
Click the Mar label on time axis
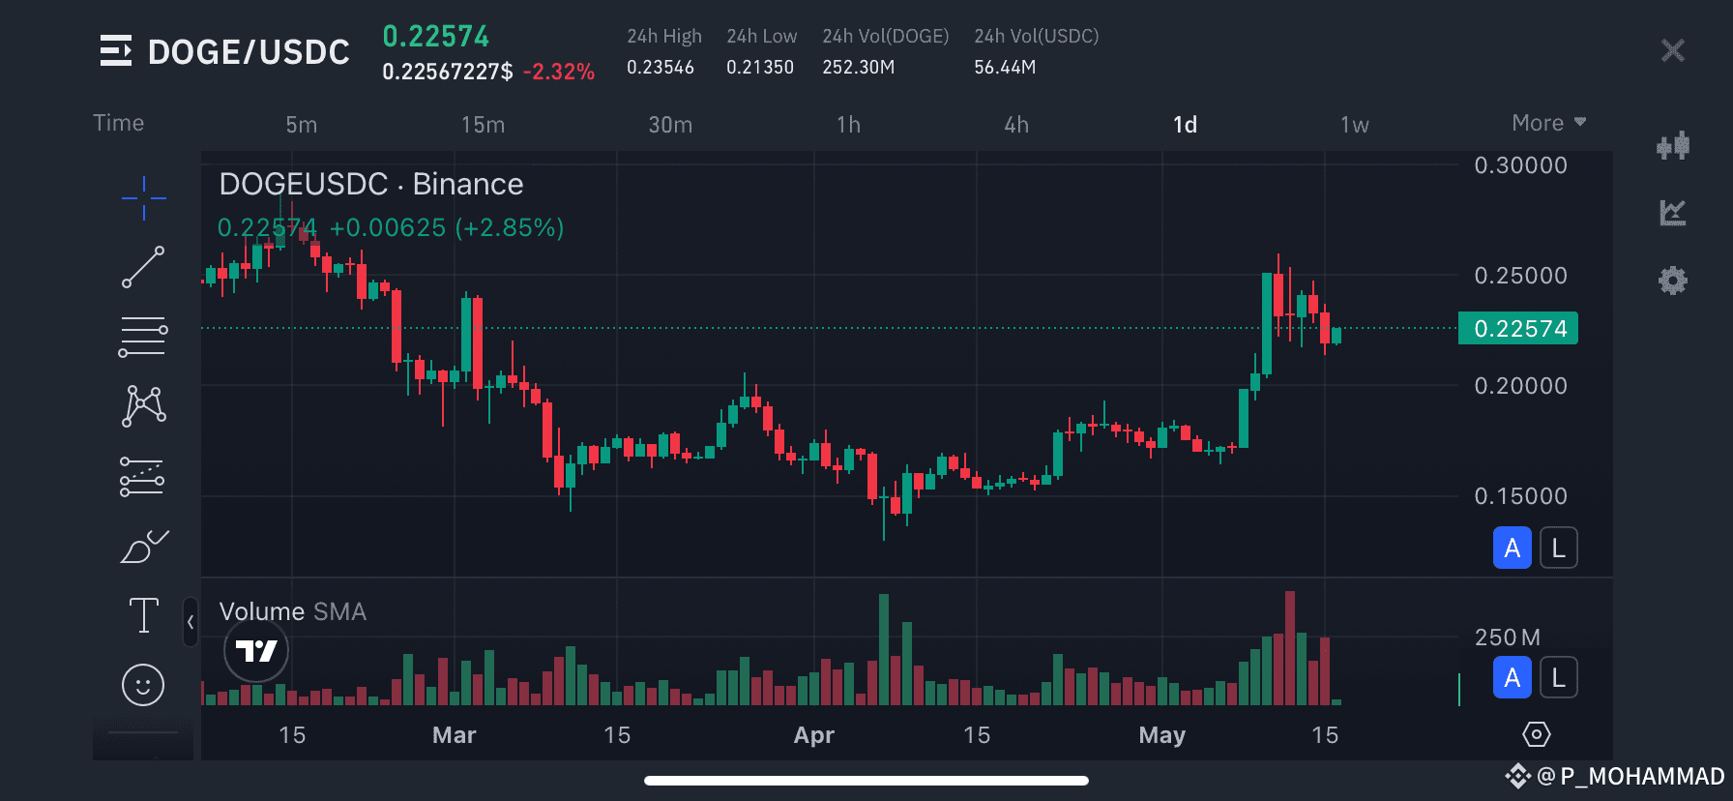(455, 735)
